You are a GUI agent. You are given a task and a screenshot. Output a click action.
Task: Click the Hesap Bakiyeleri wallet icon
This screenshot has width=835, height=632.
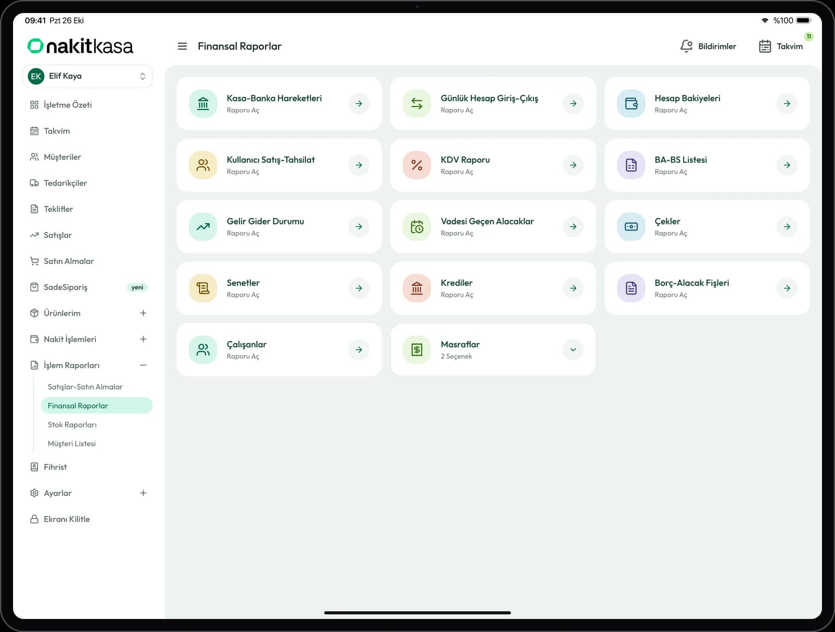coord(631,104)
